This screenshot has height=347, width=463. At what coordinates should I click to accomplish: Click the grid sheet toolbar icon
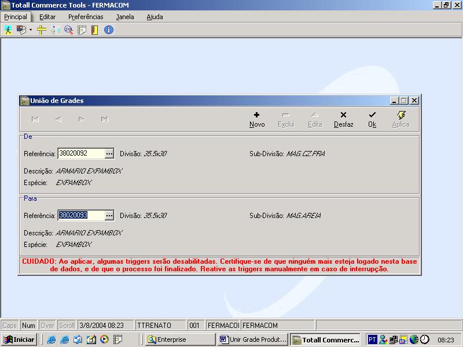(x=82, y=30)
